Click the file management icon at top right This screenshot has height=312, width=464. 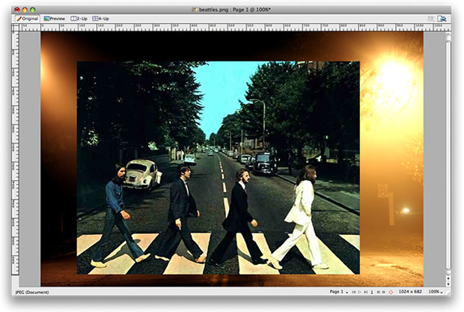pos(442,18)
